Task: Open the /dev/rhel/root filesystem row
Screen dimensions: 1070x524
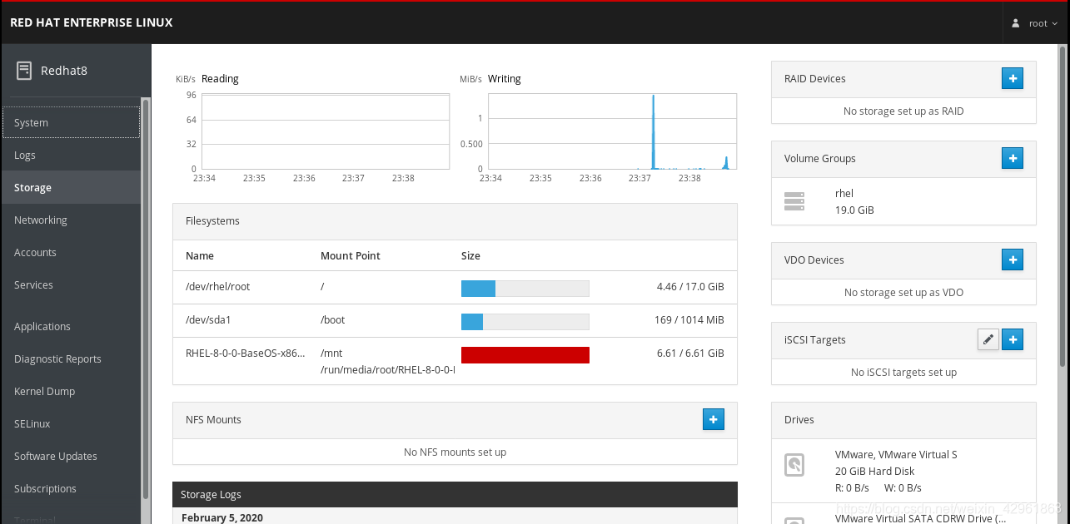Action: (x=455, y=287)
